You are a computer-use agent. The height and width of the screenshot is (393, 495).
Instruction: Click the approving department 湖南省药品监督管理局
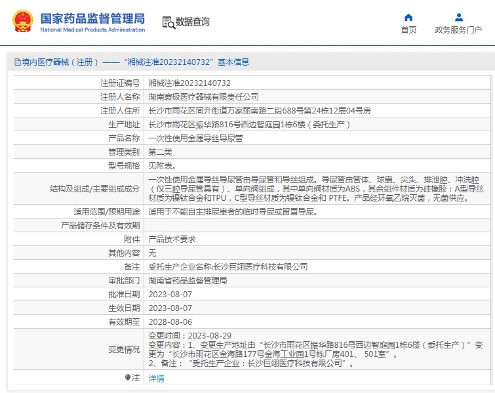[x=188, y=281]
